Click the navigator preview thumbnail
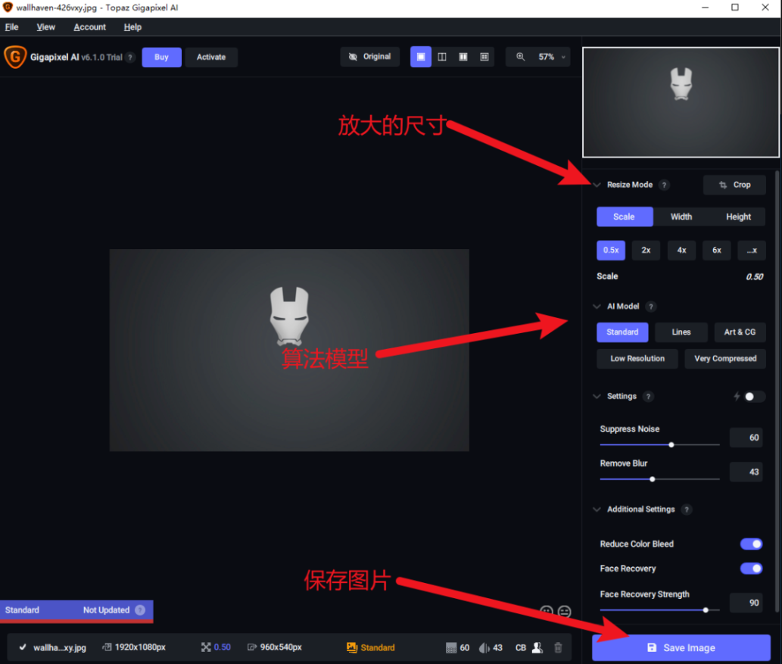The width and height of the screenshot is (782, 664). [681, 102]
